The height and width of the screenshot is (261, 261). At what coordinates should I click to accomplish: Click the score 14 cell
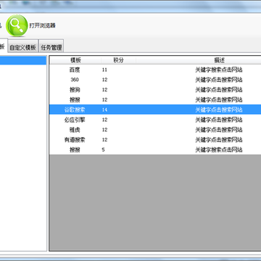click(104, 109)
